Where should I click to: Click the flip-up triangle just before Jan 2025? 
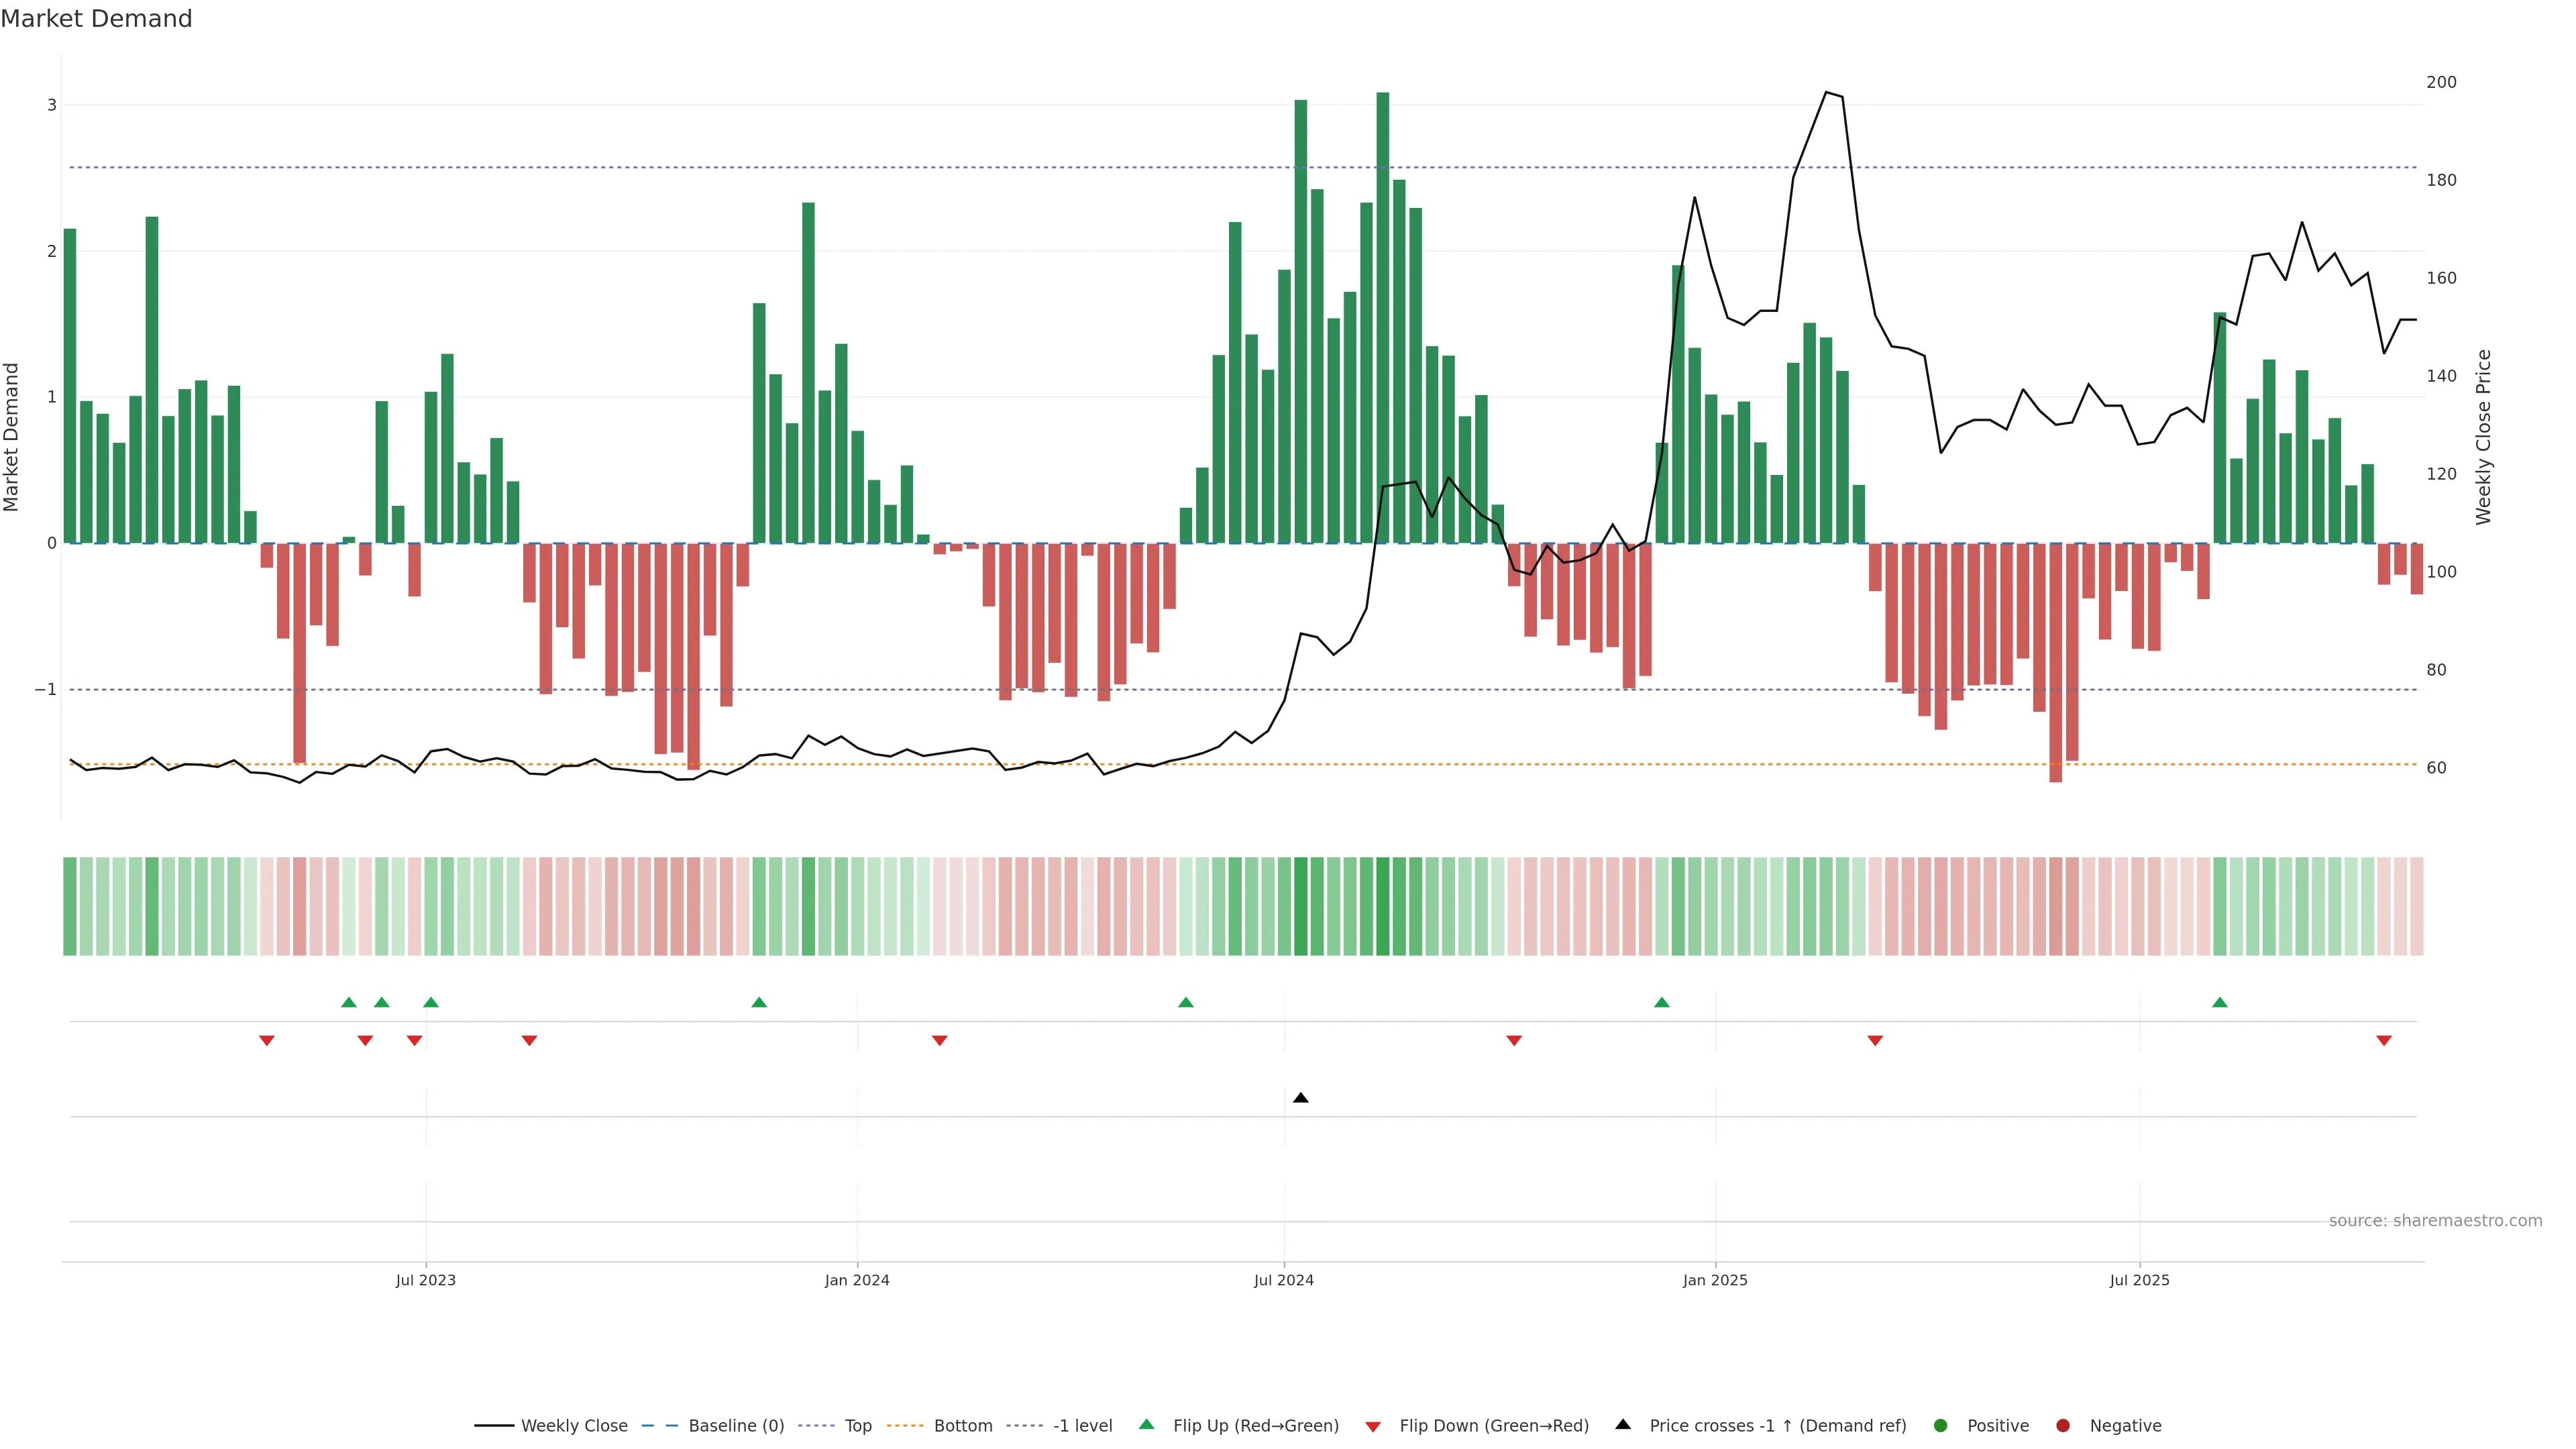[x=1661, y=1002]
